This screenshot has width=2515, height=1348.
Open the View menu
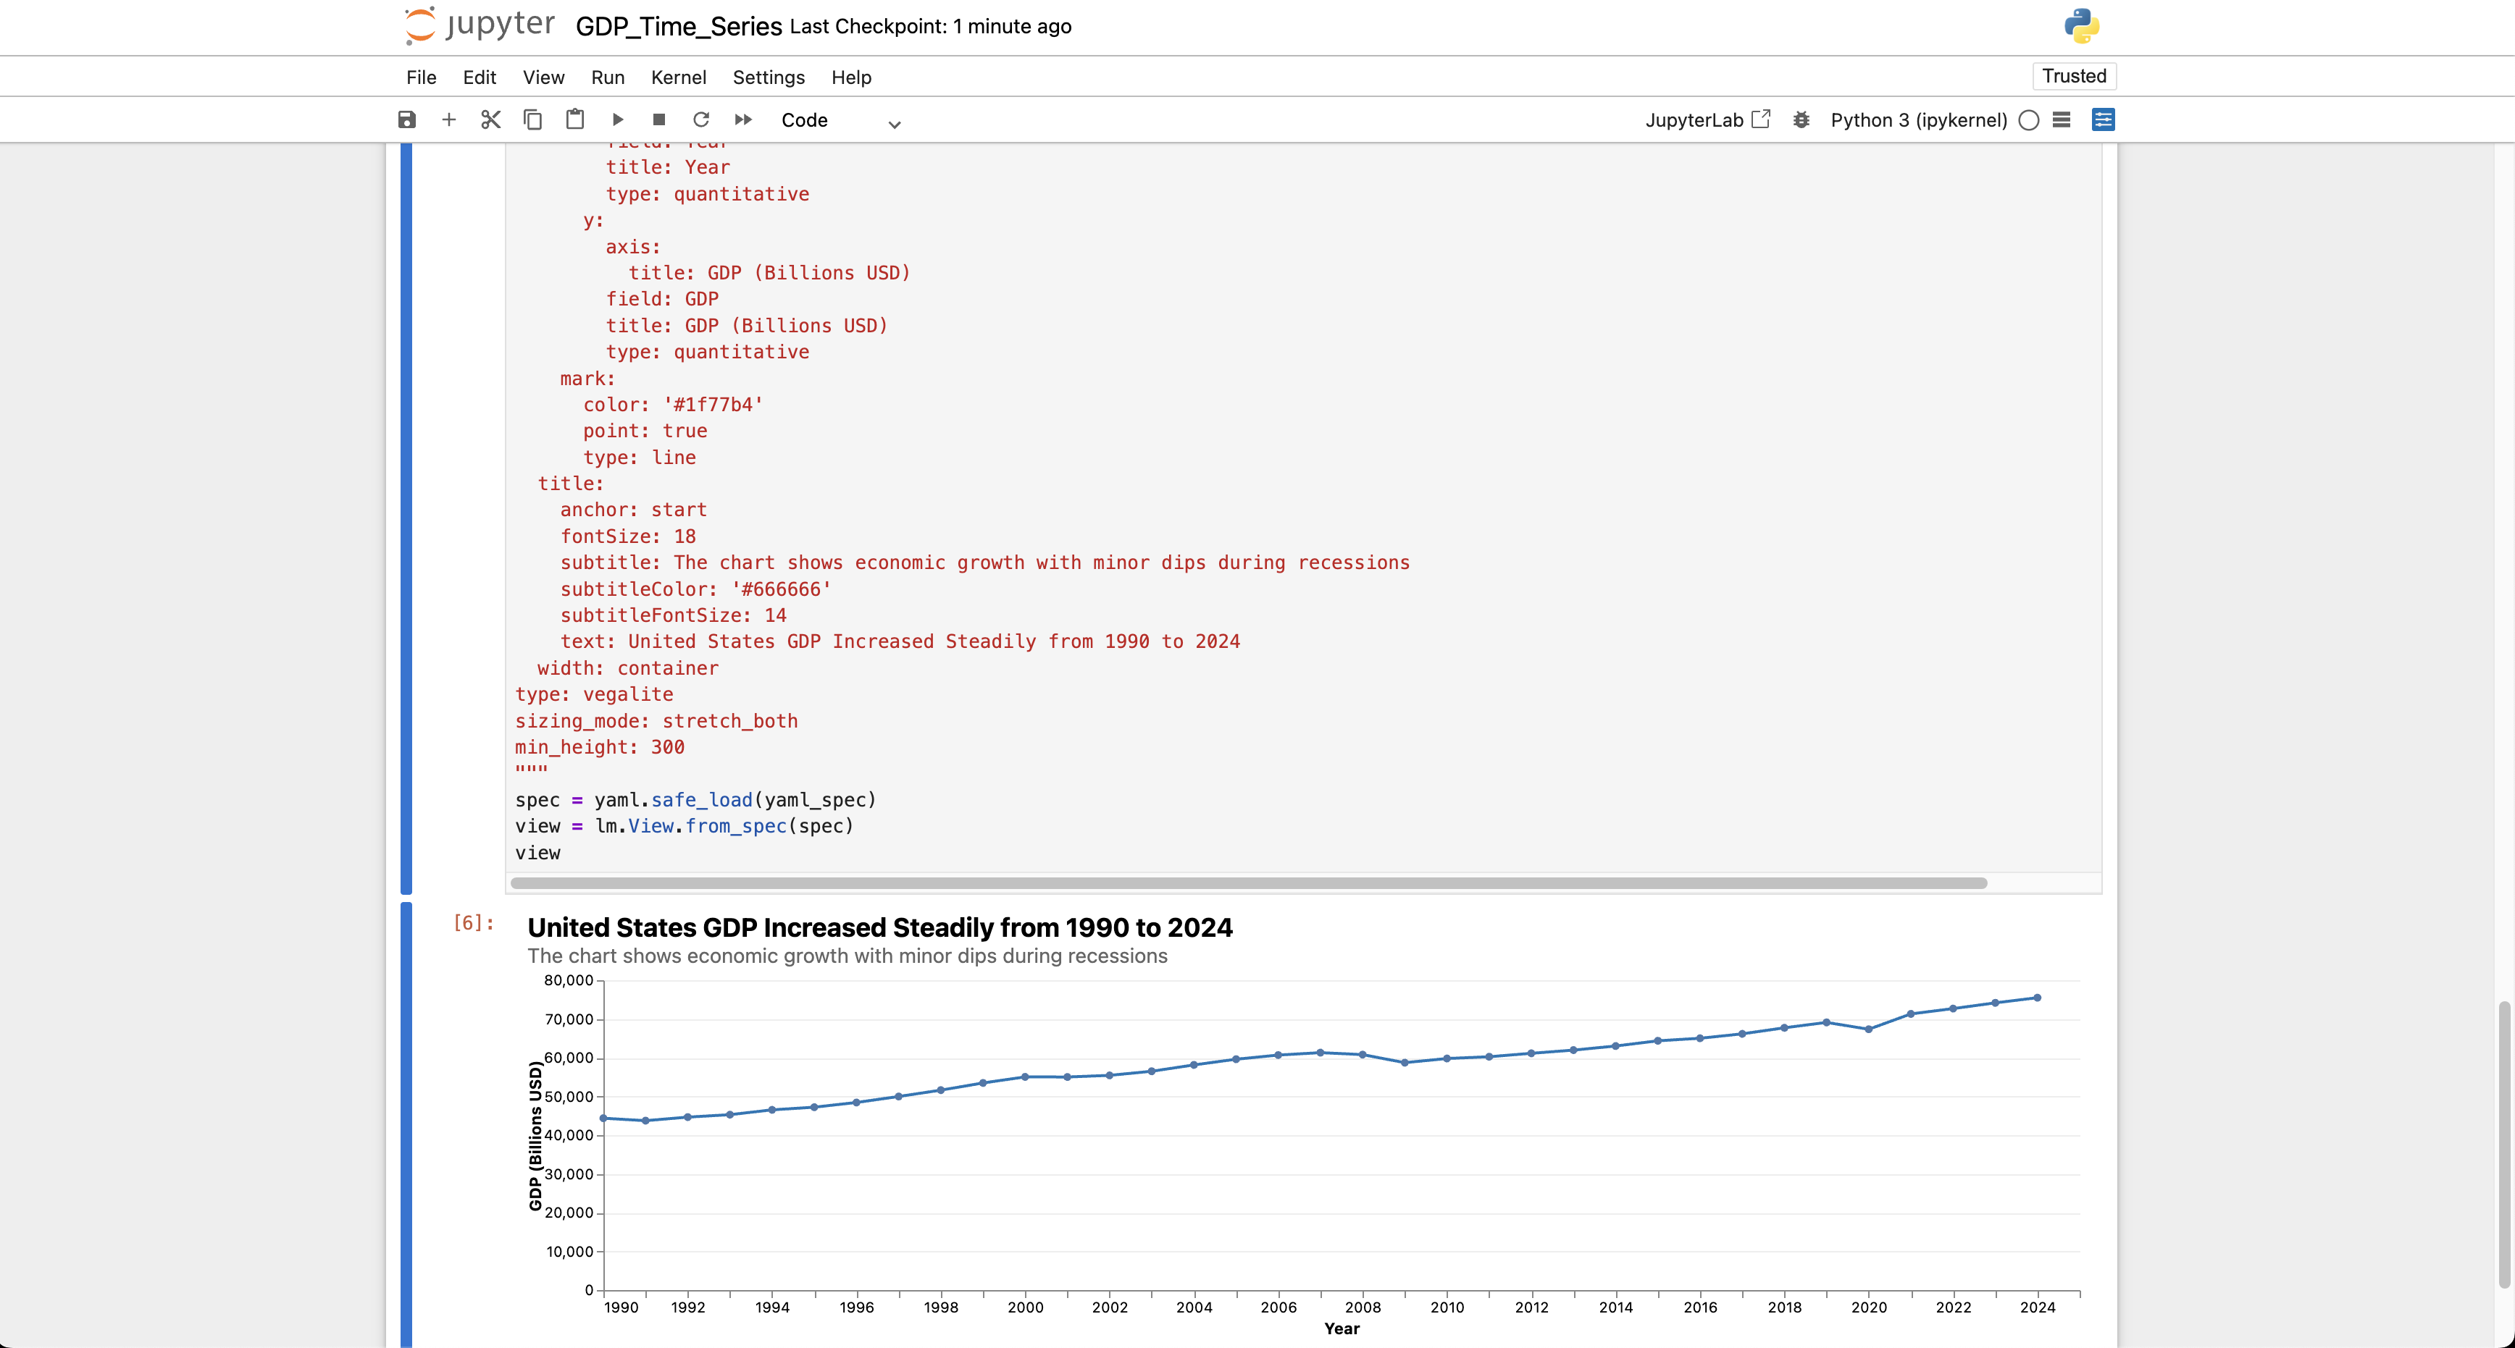543,77
